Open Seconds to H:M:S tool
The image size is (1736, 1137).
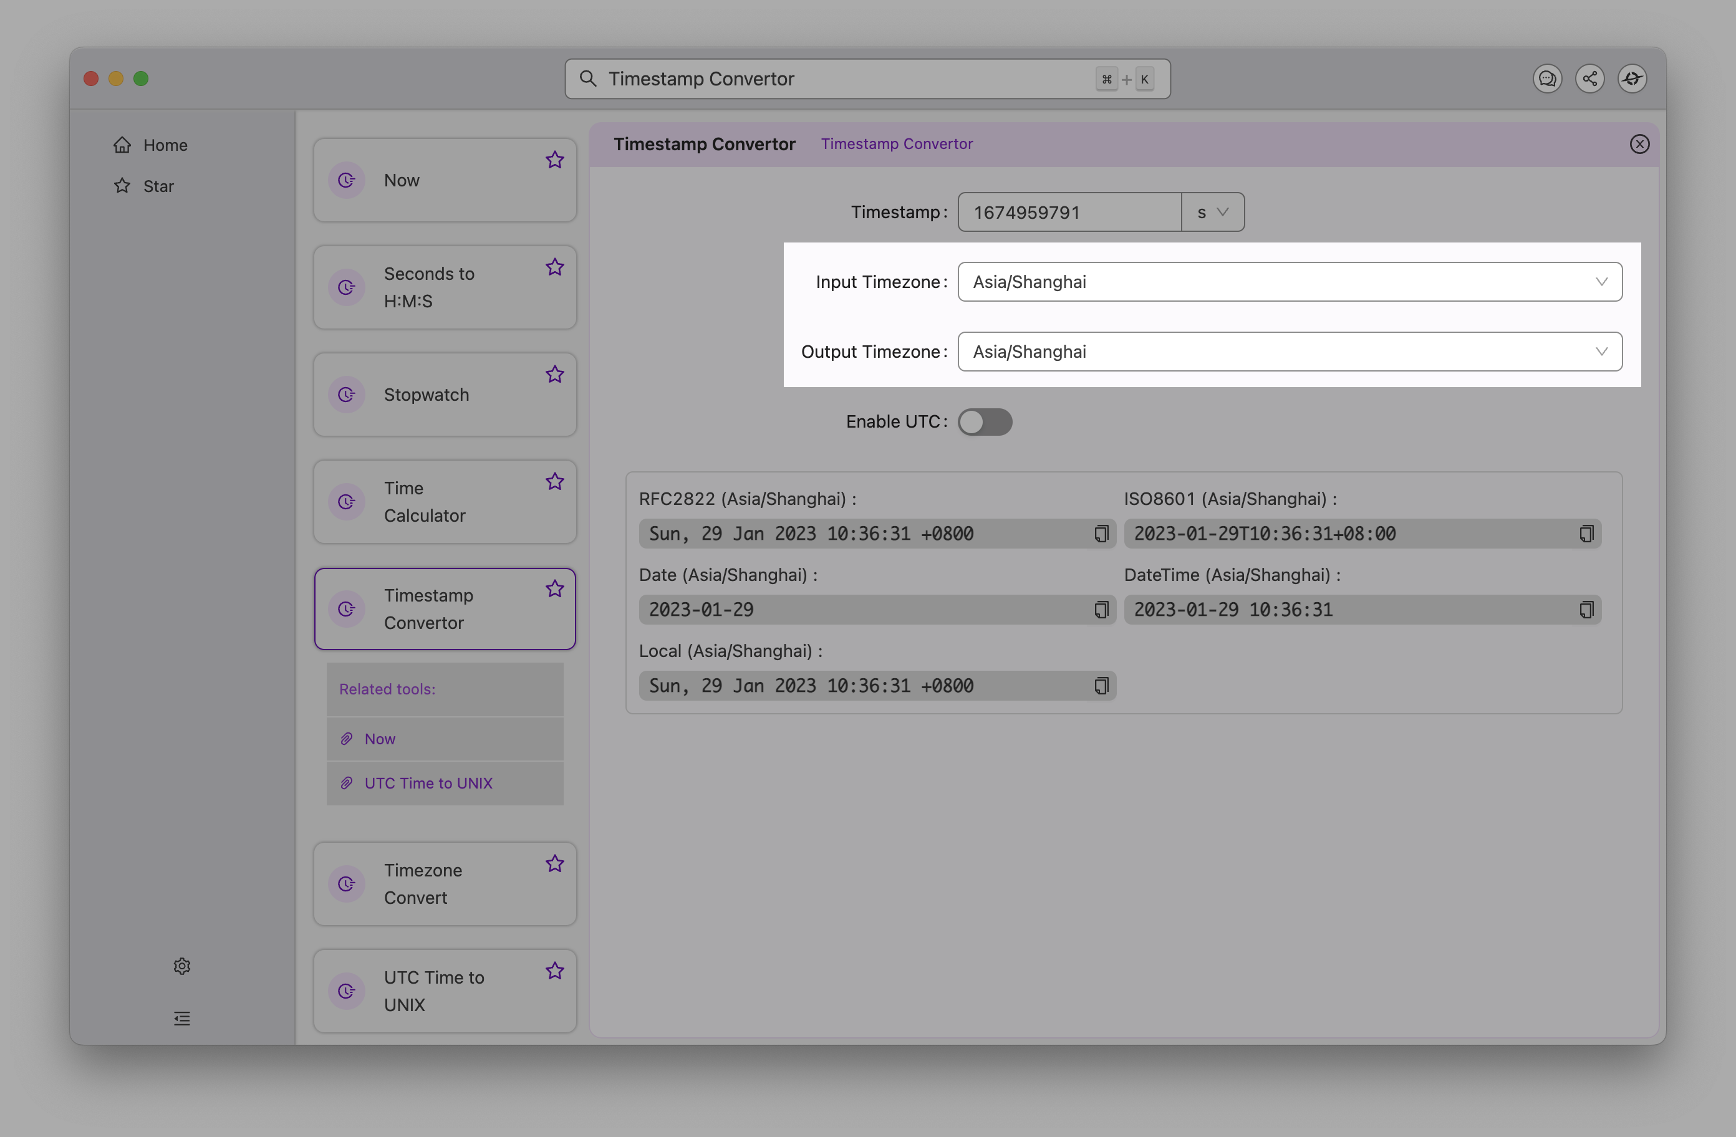click(x=445, y=287)
